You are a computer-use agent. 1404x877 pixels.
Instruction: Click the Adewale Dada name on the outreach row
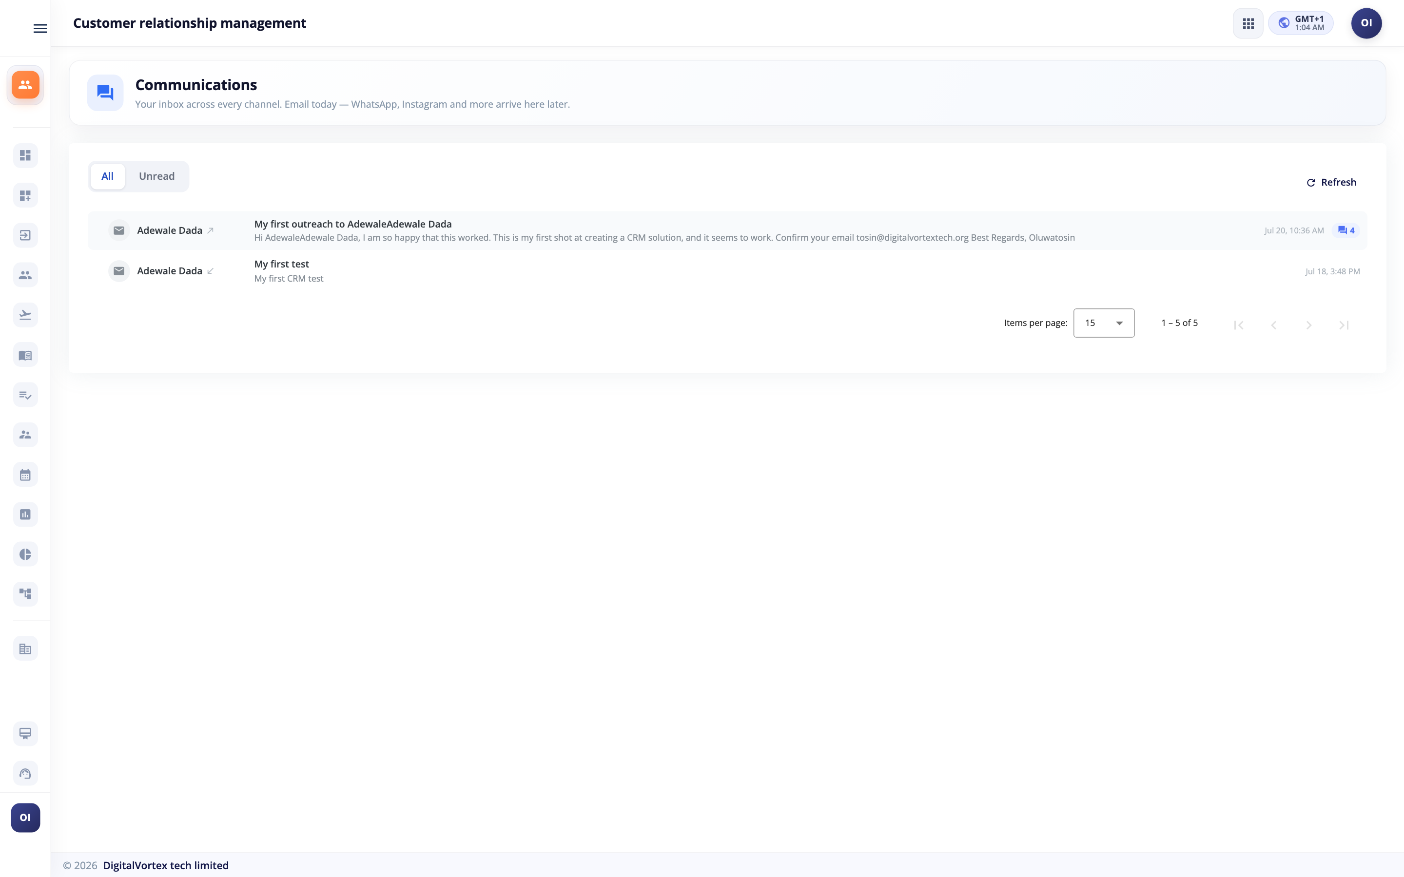coord(170,230)
